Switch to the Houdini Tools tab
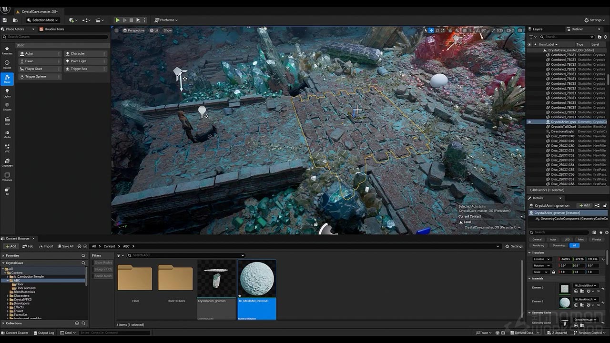Viewport: 610px width, 343px height. tap(52, 29)
